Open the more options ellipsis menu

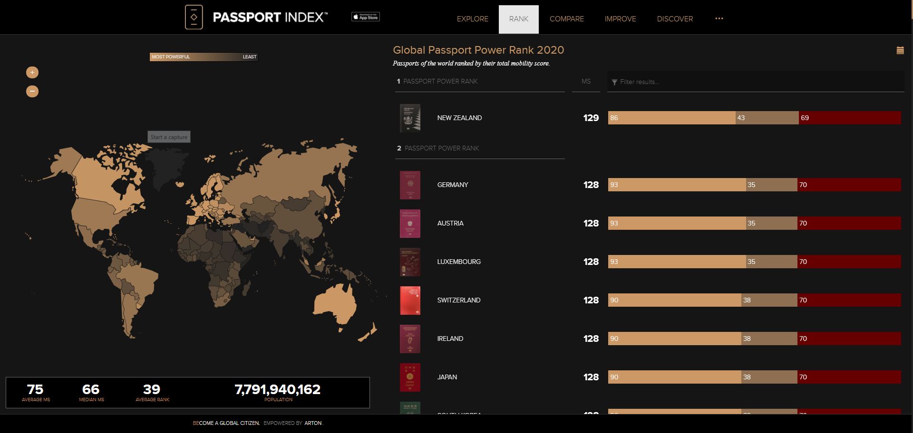tap(719, 19)
